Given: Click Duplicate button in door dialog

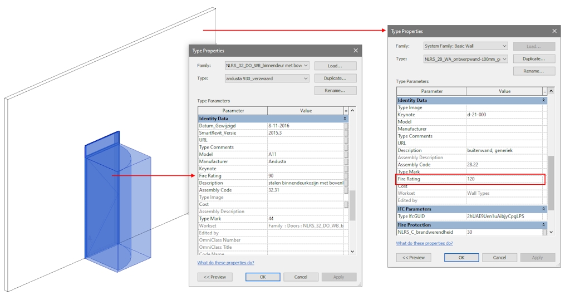Looking at the screenshot, I should [x=335, y=78].
